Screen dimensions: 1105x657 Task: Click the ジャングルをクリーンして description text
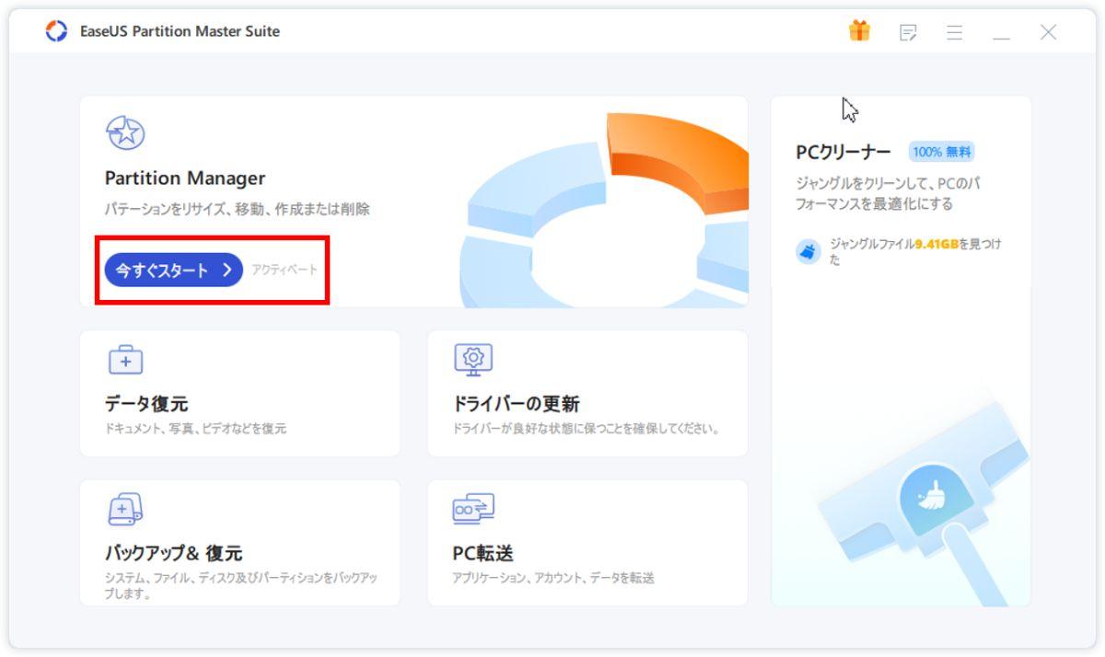[x=889, y=193]
